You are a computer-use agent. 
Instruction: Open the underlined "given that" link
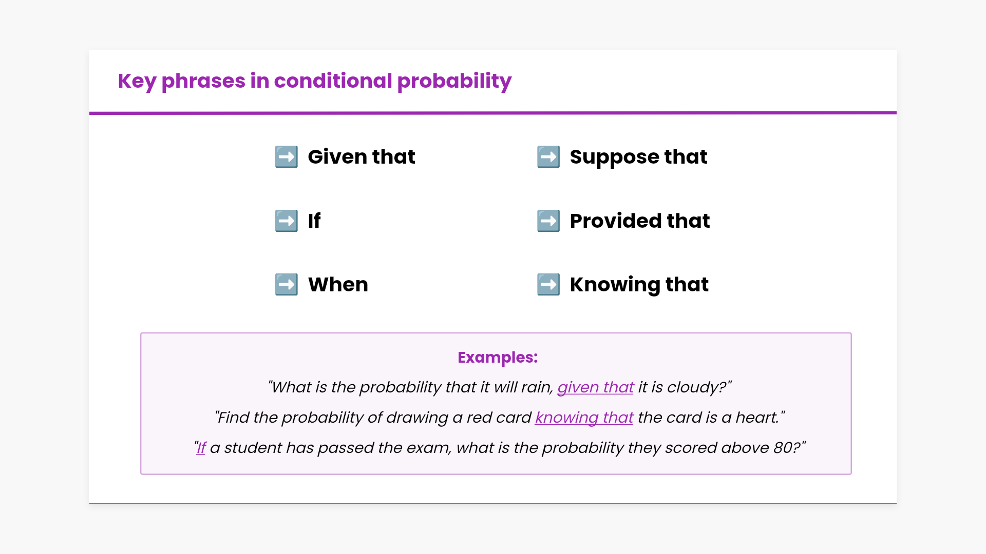pyautogui.click(x=595, y=387)
